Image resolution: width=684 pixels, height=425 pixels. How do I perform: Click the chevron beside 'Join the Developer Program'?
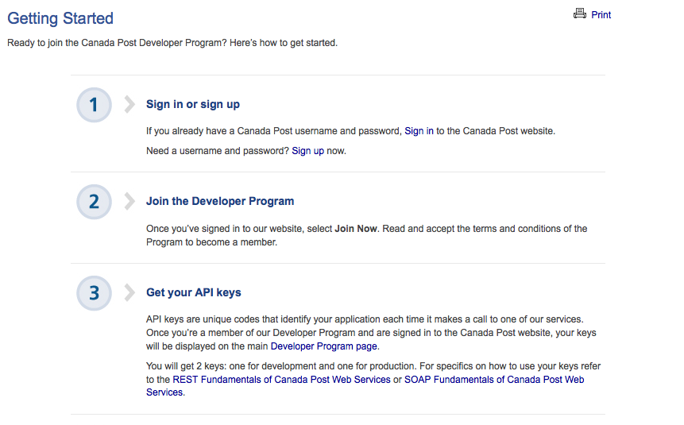pyautogui.click(x=129, y=201)
